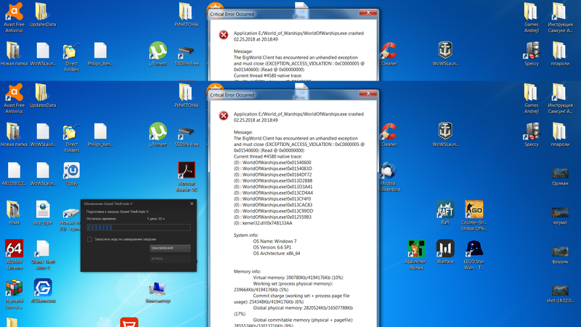Launch AIDA64 Extreme from the desktop
Viewport: 581px width, 327px height.
pyautogui.click(x=14, y=249)
